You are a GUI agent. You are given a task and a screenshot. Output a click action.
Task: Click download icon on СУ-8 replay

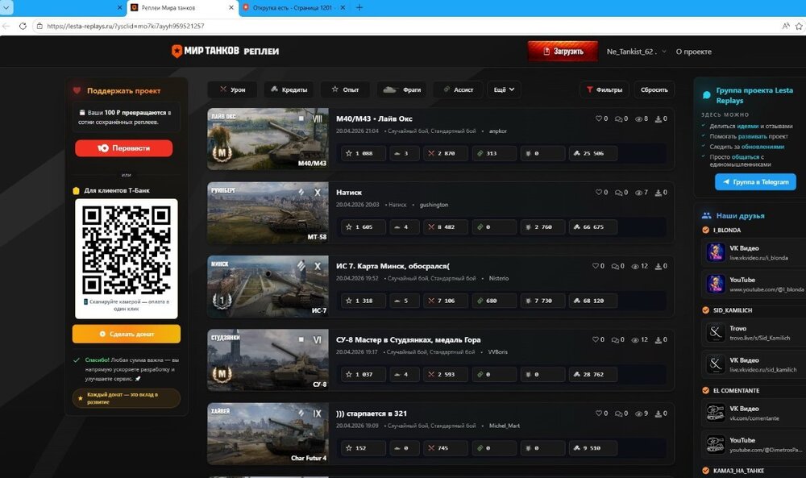(658, 339)
